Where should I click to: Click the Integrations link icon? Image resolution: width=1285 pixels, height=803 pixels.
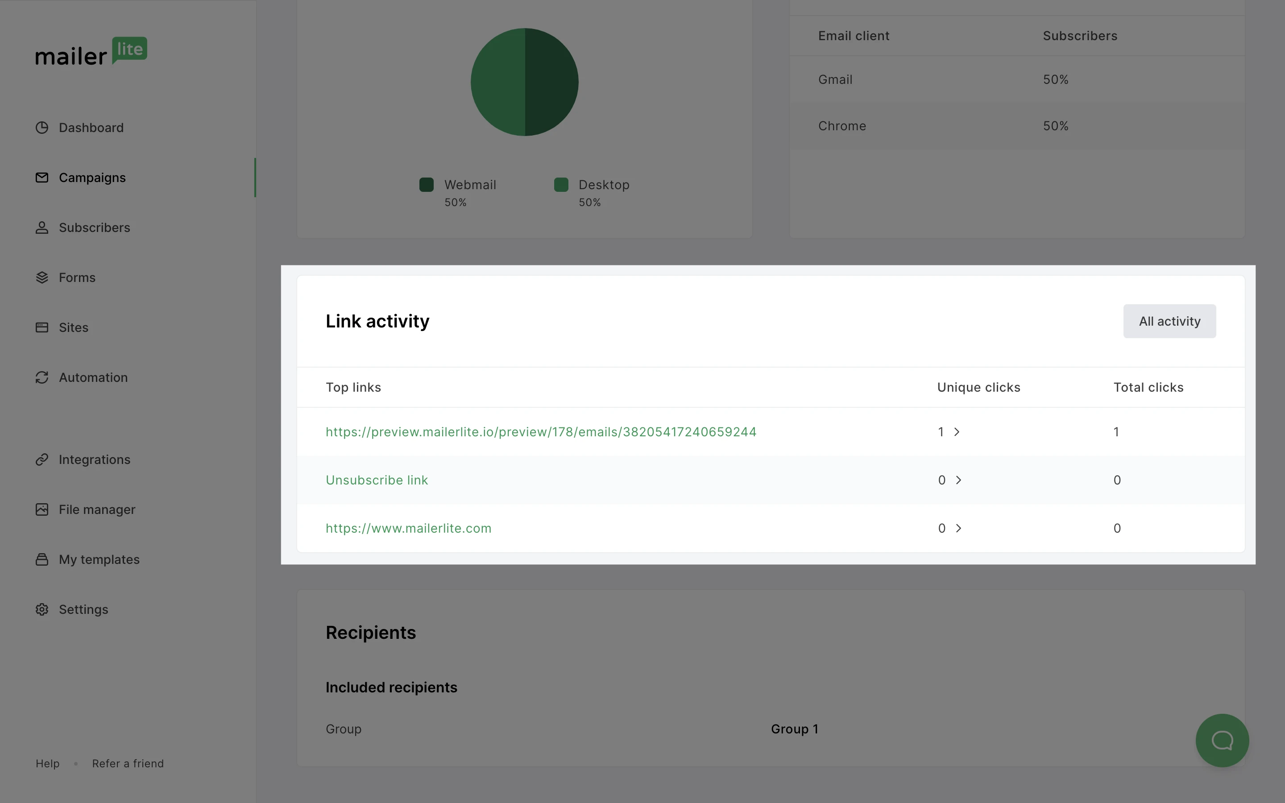42,459
